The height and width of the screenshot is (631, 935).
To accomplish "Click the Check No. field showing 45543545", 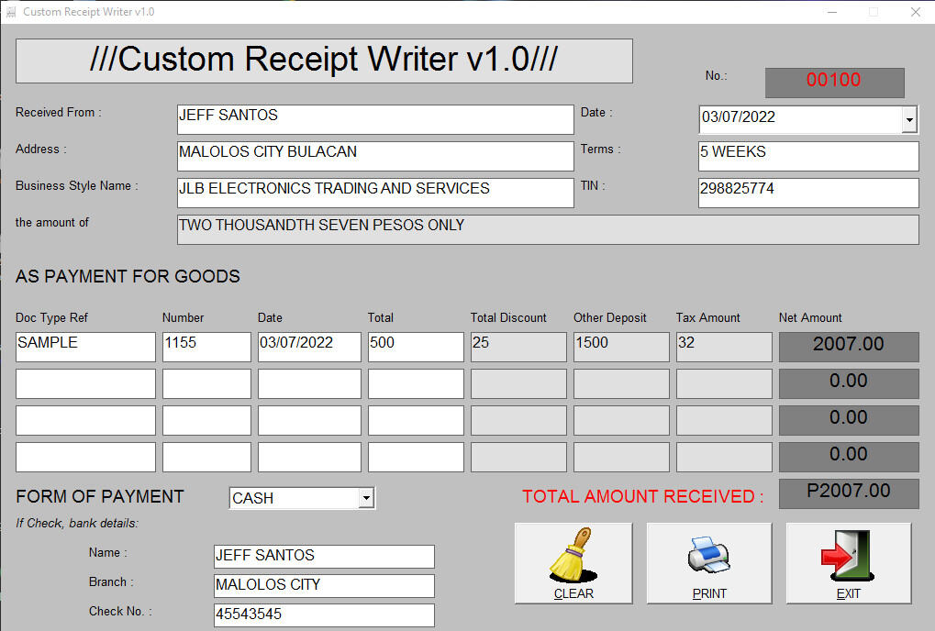I will coord(323,614).
